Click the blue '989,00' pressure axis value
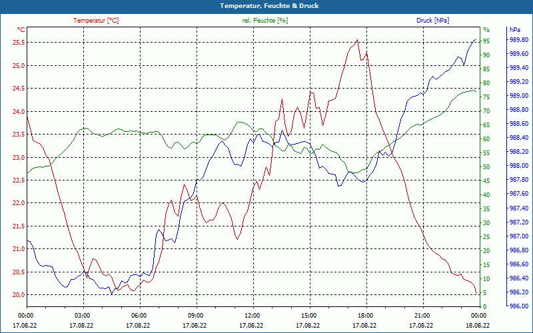Image resolution: width=533 pixels, height=333 pixels. pyautogui.click(x=519, y=96)
